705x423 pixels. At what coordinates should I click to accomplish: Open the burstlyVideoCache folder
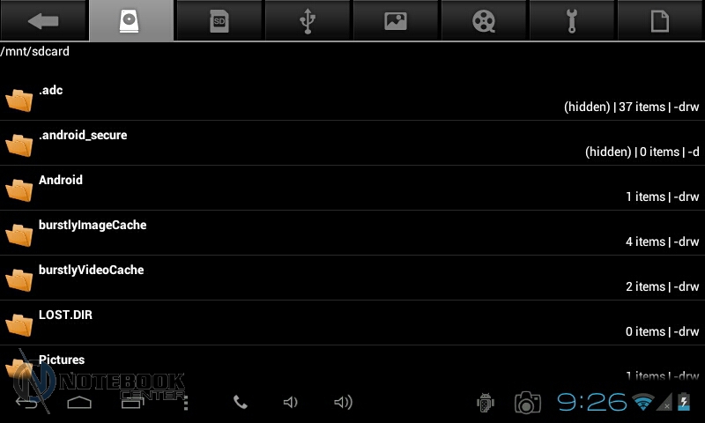[x=352, y=278]
